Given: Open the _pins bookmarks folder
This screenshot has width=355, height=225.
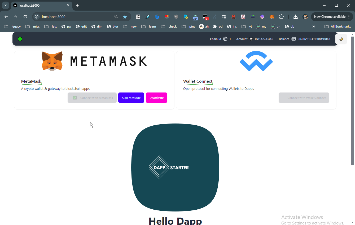Looking at the screenshot, I should click(x=189, y=27).
